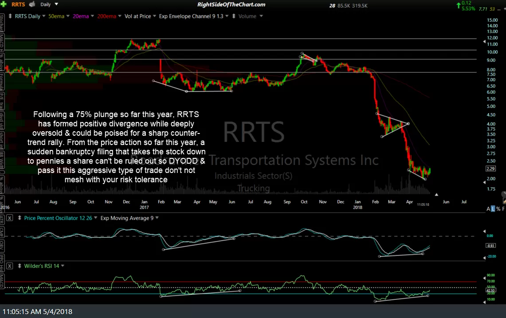Click the move arrows beside Volume
The height and width of the screenshot is (318, 506).
click(x=234, y=16)
